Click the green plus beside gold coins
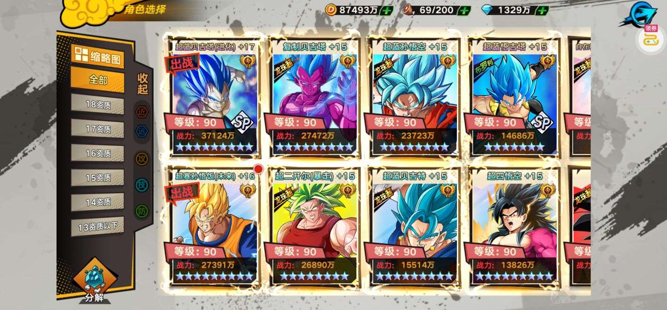 (386, 10)
